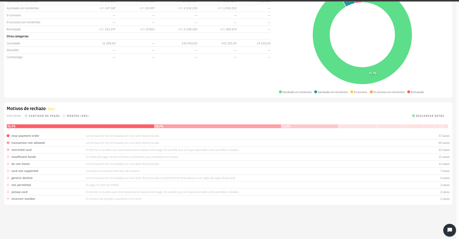The width and height of the screenshot is (459, 239).
Task: Click the Beta badge next to Motivos de rechazo
Action: 51,109
